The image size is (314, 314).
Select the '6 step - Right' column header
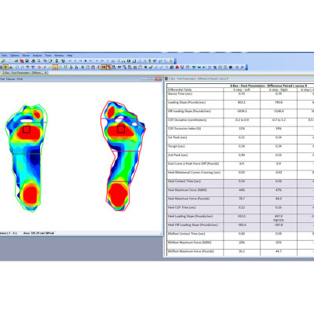tap(279, 89)
